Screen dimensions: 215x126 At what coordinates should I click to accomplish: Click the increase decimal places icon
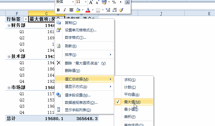(x=108, y=10)
